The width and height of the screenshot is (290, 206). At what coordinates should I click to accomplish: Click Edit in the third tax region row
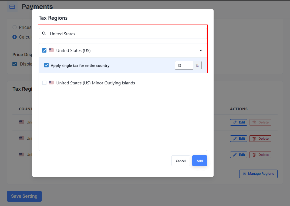[239, 155]
